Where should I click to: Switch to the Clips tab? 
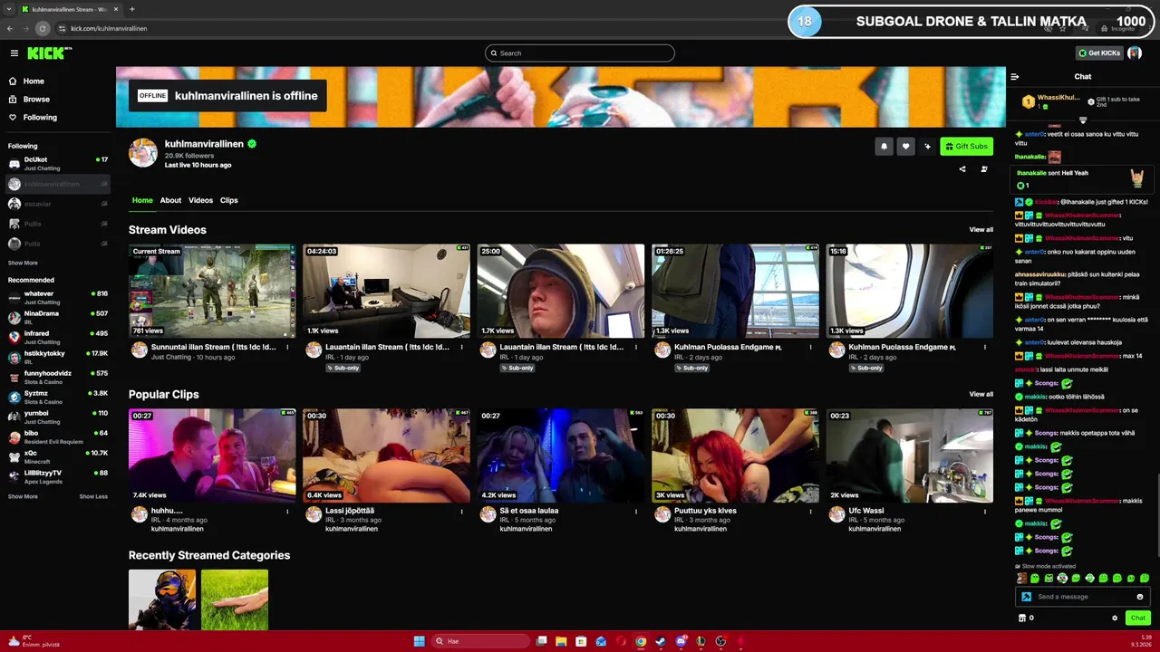click(x=229, y=200)
